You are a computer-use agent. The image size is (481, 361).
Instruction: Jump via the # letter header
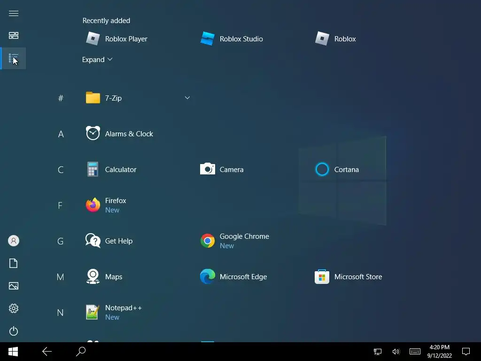click(61, 98)
